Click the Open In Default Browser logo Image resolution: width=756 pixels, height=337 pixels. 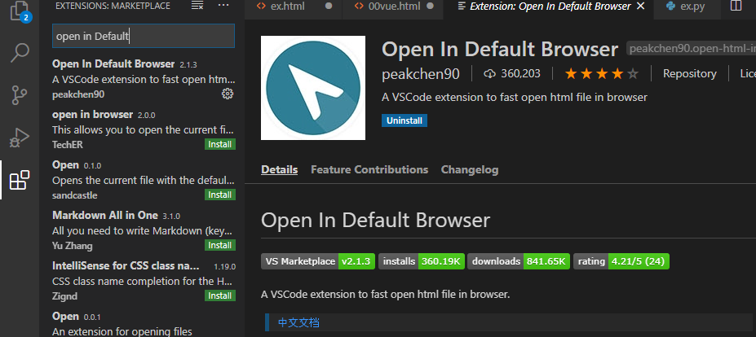(313, 88)
